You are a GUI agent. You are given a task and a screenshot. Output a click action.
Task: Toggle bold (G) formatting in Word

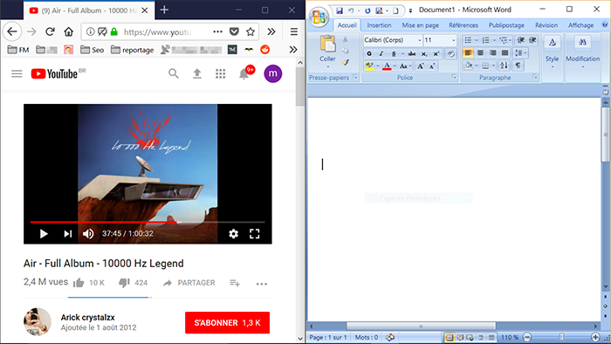(x=369, y=53)
